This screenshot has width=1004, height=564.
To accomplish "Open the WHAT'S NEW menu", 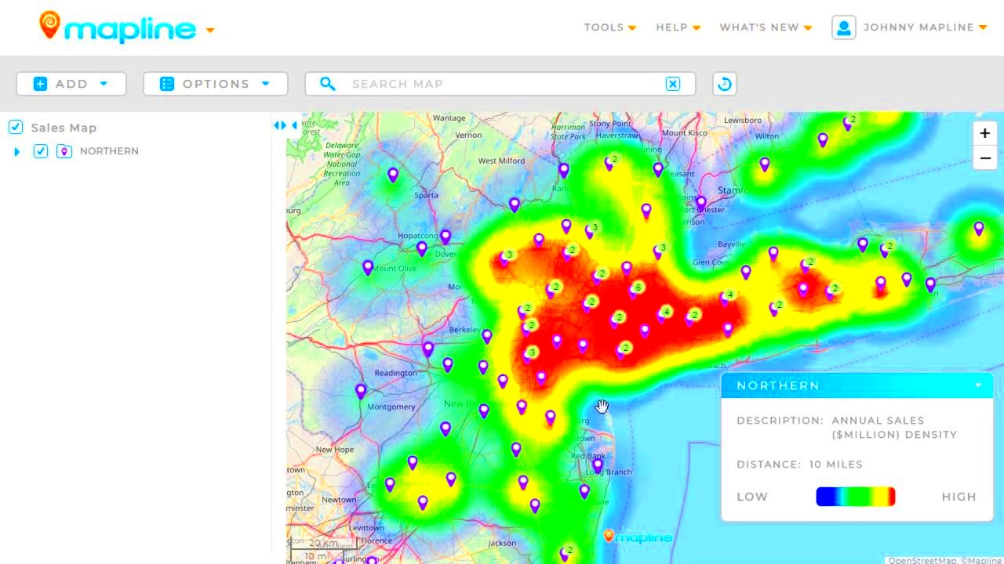I will point(766,27).
